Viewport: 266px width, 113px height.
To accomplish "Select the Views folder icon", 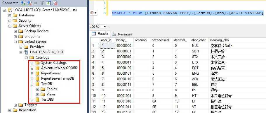I will click(43, 94).
